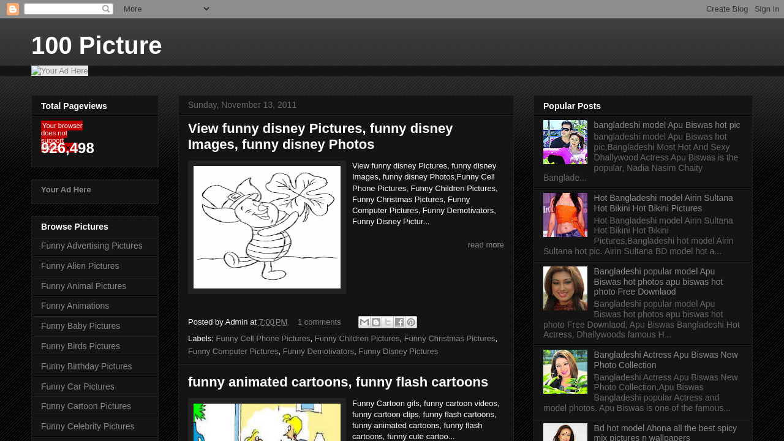Screen dimensions: 784x441
Task: Select the Funny Disney Pictures label
Action: (x=398, y=352)
